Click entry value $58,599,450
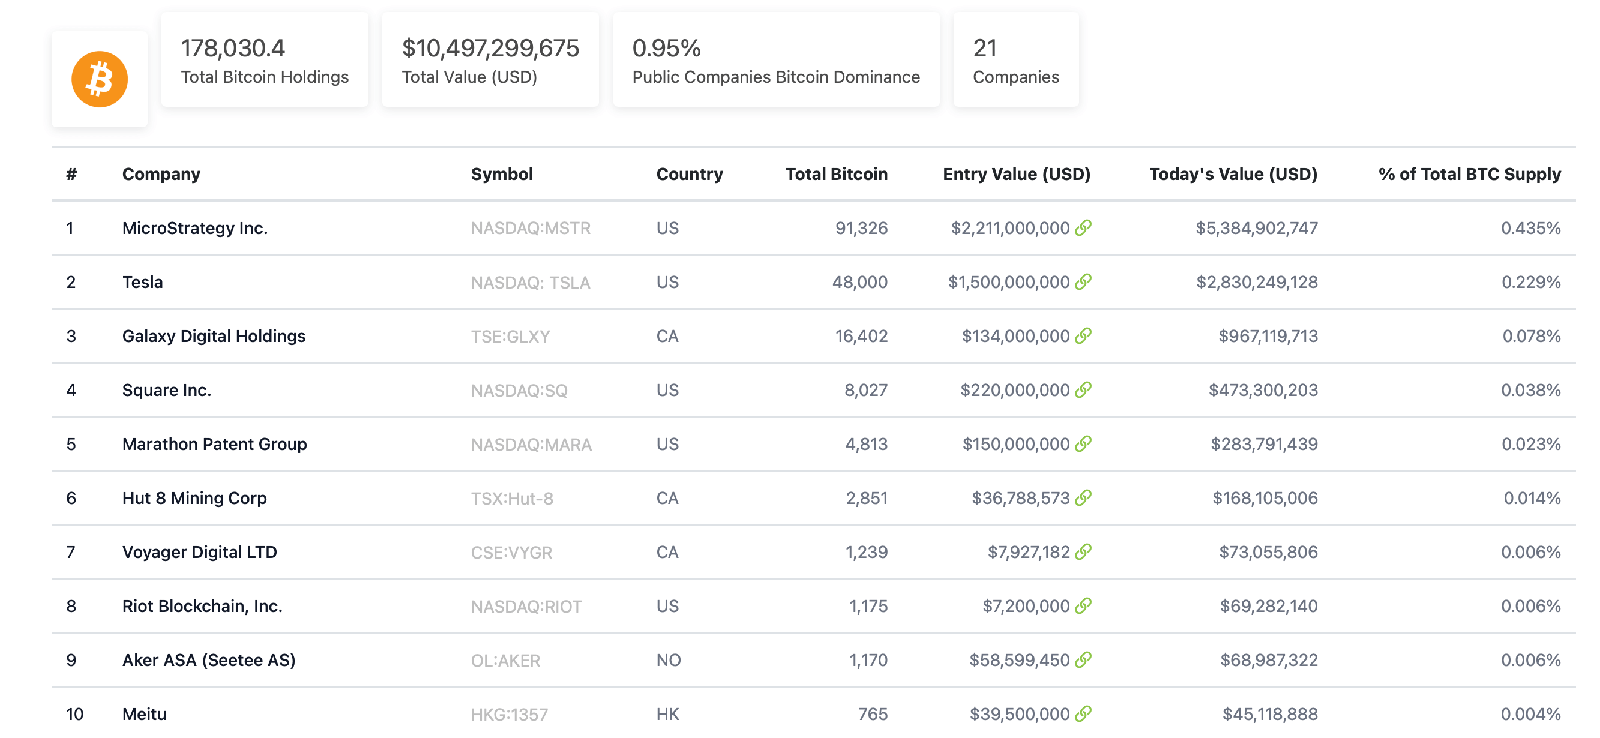Viewport: 1600px width, 738px height. [1019, 660]
